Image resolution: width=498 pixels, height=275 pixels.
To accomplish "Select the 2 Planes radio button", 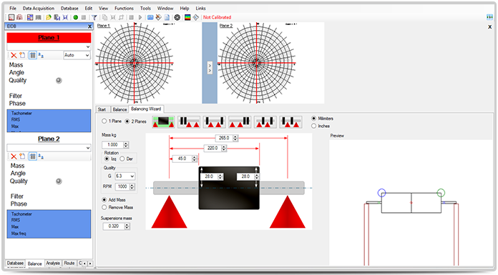I will point(127,121).
